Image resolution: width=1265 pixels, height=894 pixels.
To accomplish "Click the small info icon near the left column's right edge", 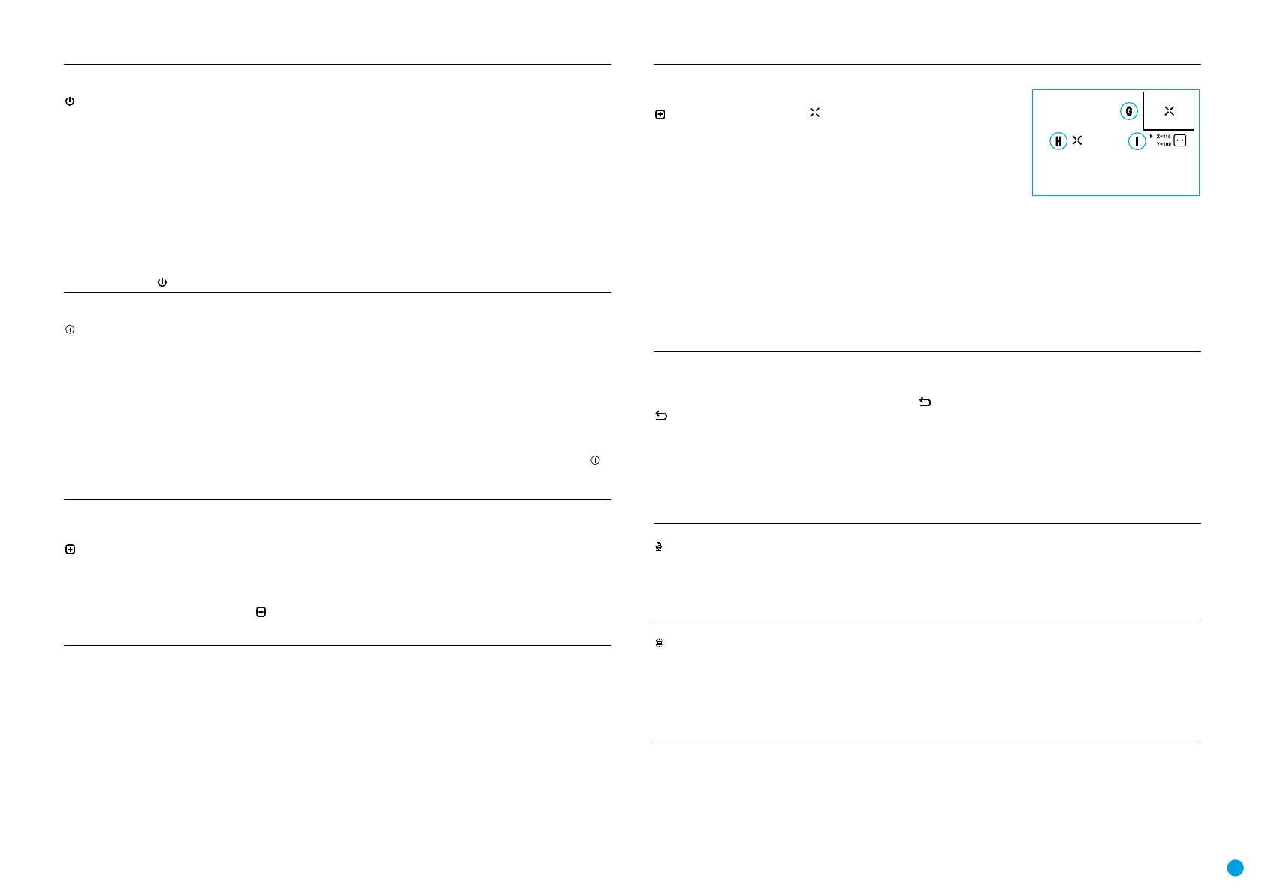I will (x=595, y=460).
